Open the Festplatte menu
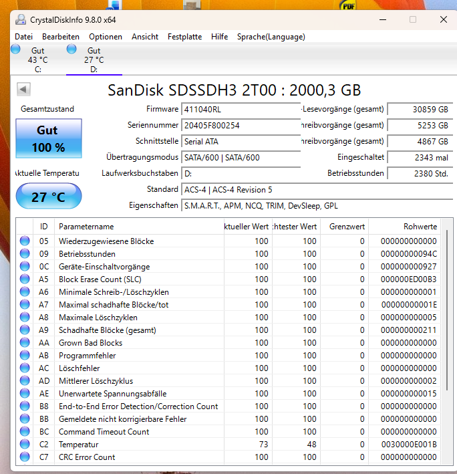 (184, 37)
